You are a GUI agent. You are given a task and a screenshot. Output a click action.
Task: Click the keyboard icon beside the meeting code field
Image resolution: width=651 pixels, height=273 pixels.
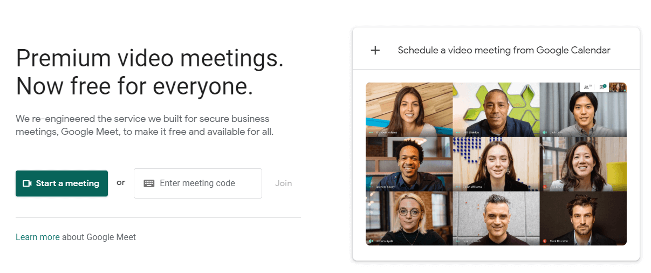pyautogui.click(x=149, y=183)
